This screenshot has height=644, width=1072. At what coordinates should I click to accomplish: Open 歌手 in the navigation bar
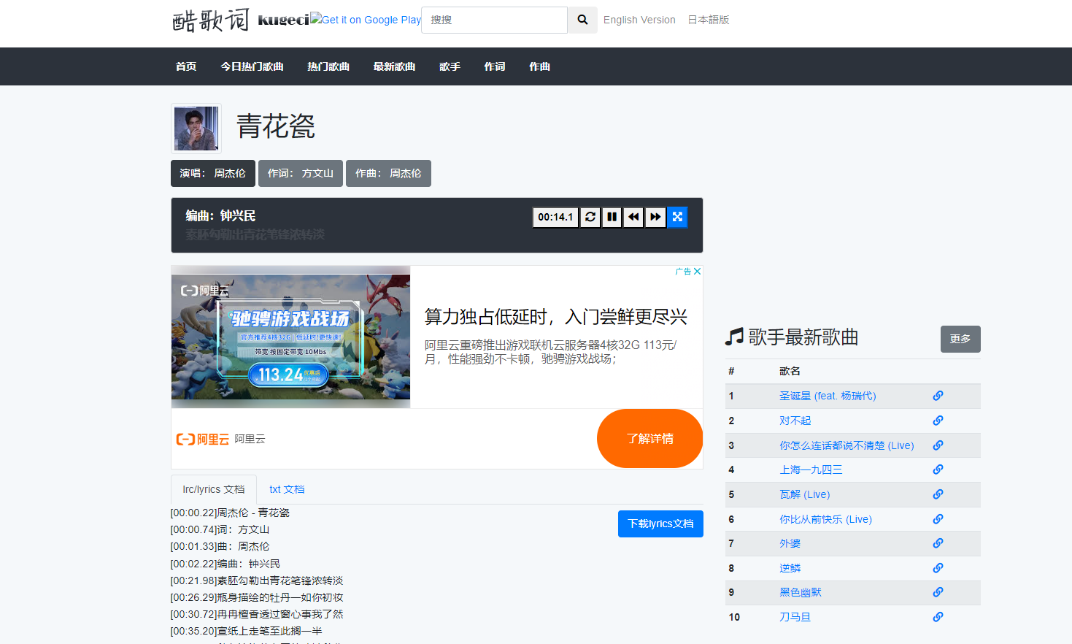tap(450, 66)
